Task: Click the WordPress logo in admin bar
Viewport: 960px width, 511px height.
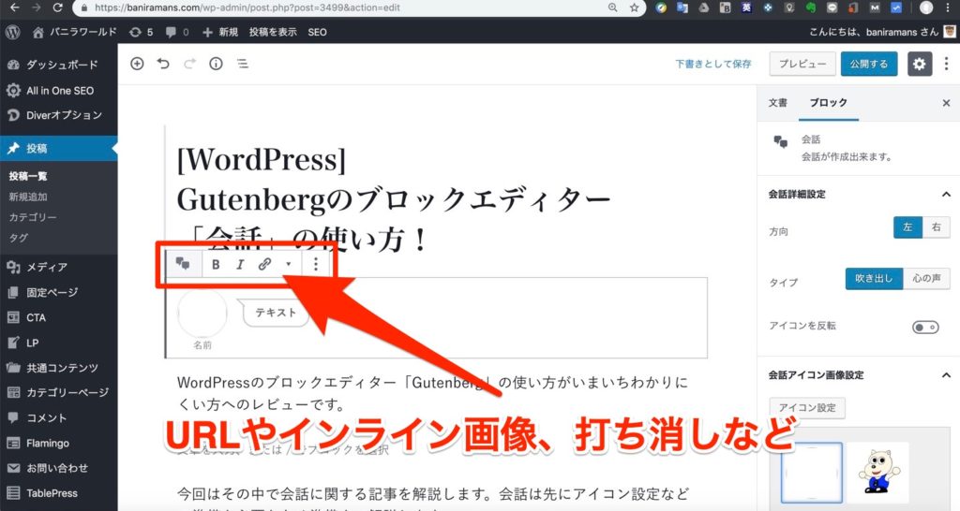Action: (12, 32)
